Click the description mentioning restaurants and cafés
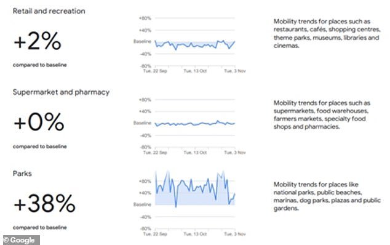The image size is (390, 245). point(327,34)
